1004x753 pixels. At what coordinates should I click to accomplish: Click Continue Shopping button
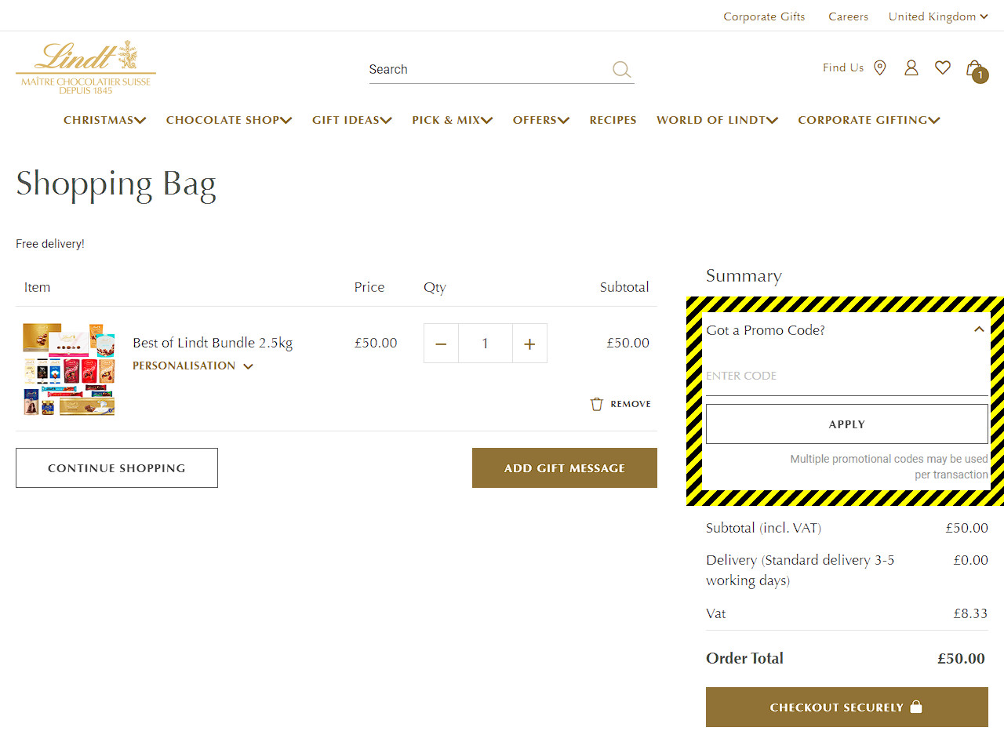pos(117,468)
